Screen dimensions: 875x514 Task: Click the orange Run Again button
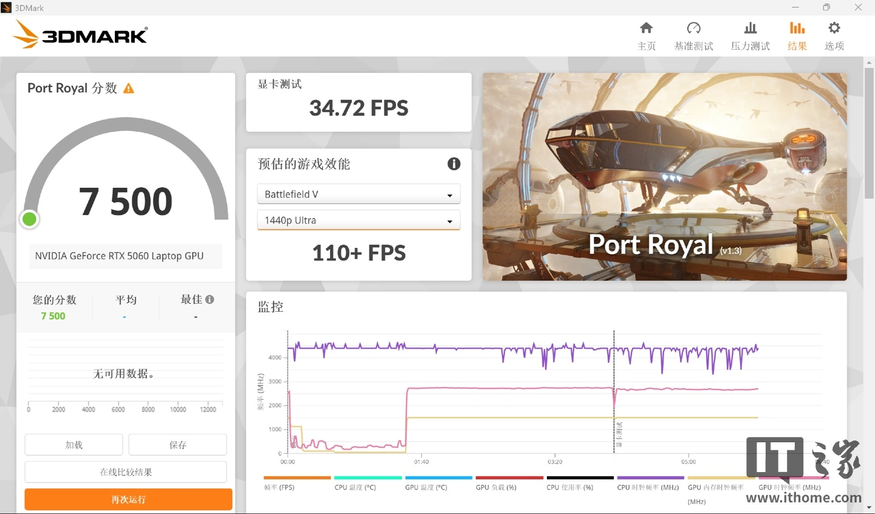pos(128,499)
